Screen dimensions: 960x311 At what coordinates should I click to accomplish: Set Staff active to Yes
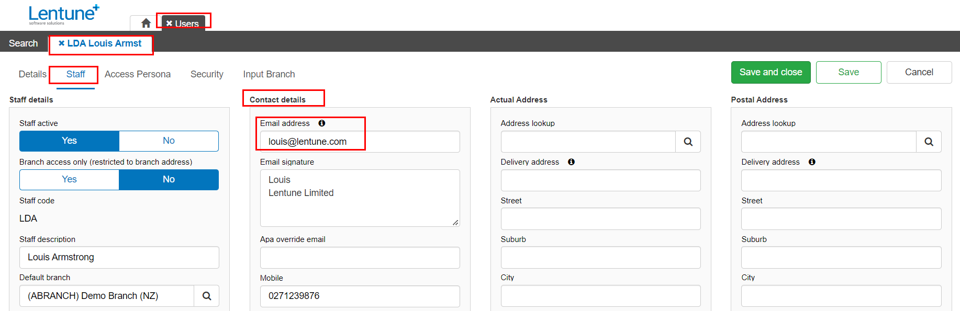pos(69,141)
